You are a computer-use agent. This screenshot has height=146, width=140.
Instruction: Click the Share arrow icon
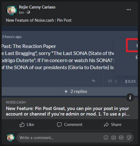coord(106,125)
